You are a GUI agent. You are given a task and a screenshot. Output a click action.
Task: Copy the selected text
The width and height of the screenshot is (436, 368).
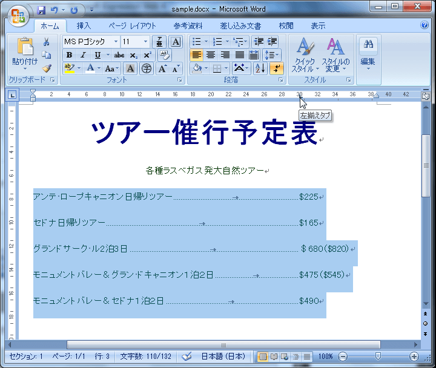[47, 55]
